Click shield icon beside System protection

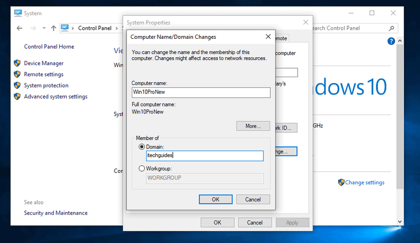(x=17, y=86)
